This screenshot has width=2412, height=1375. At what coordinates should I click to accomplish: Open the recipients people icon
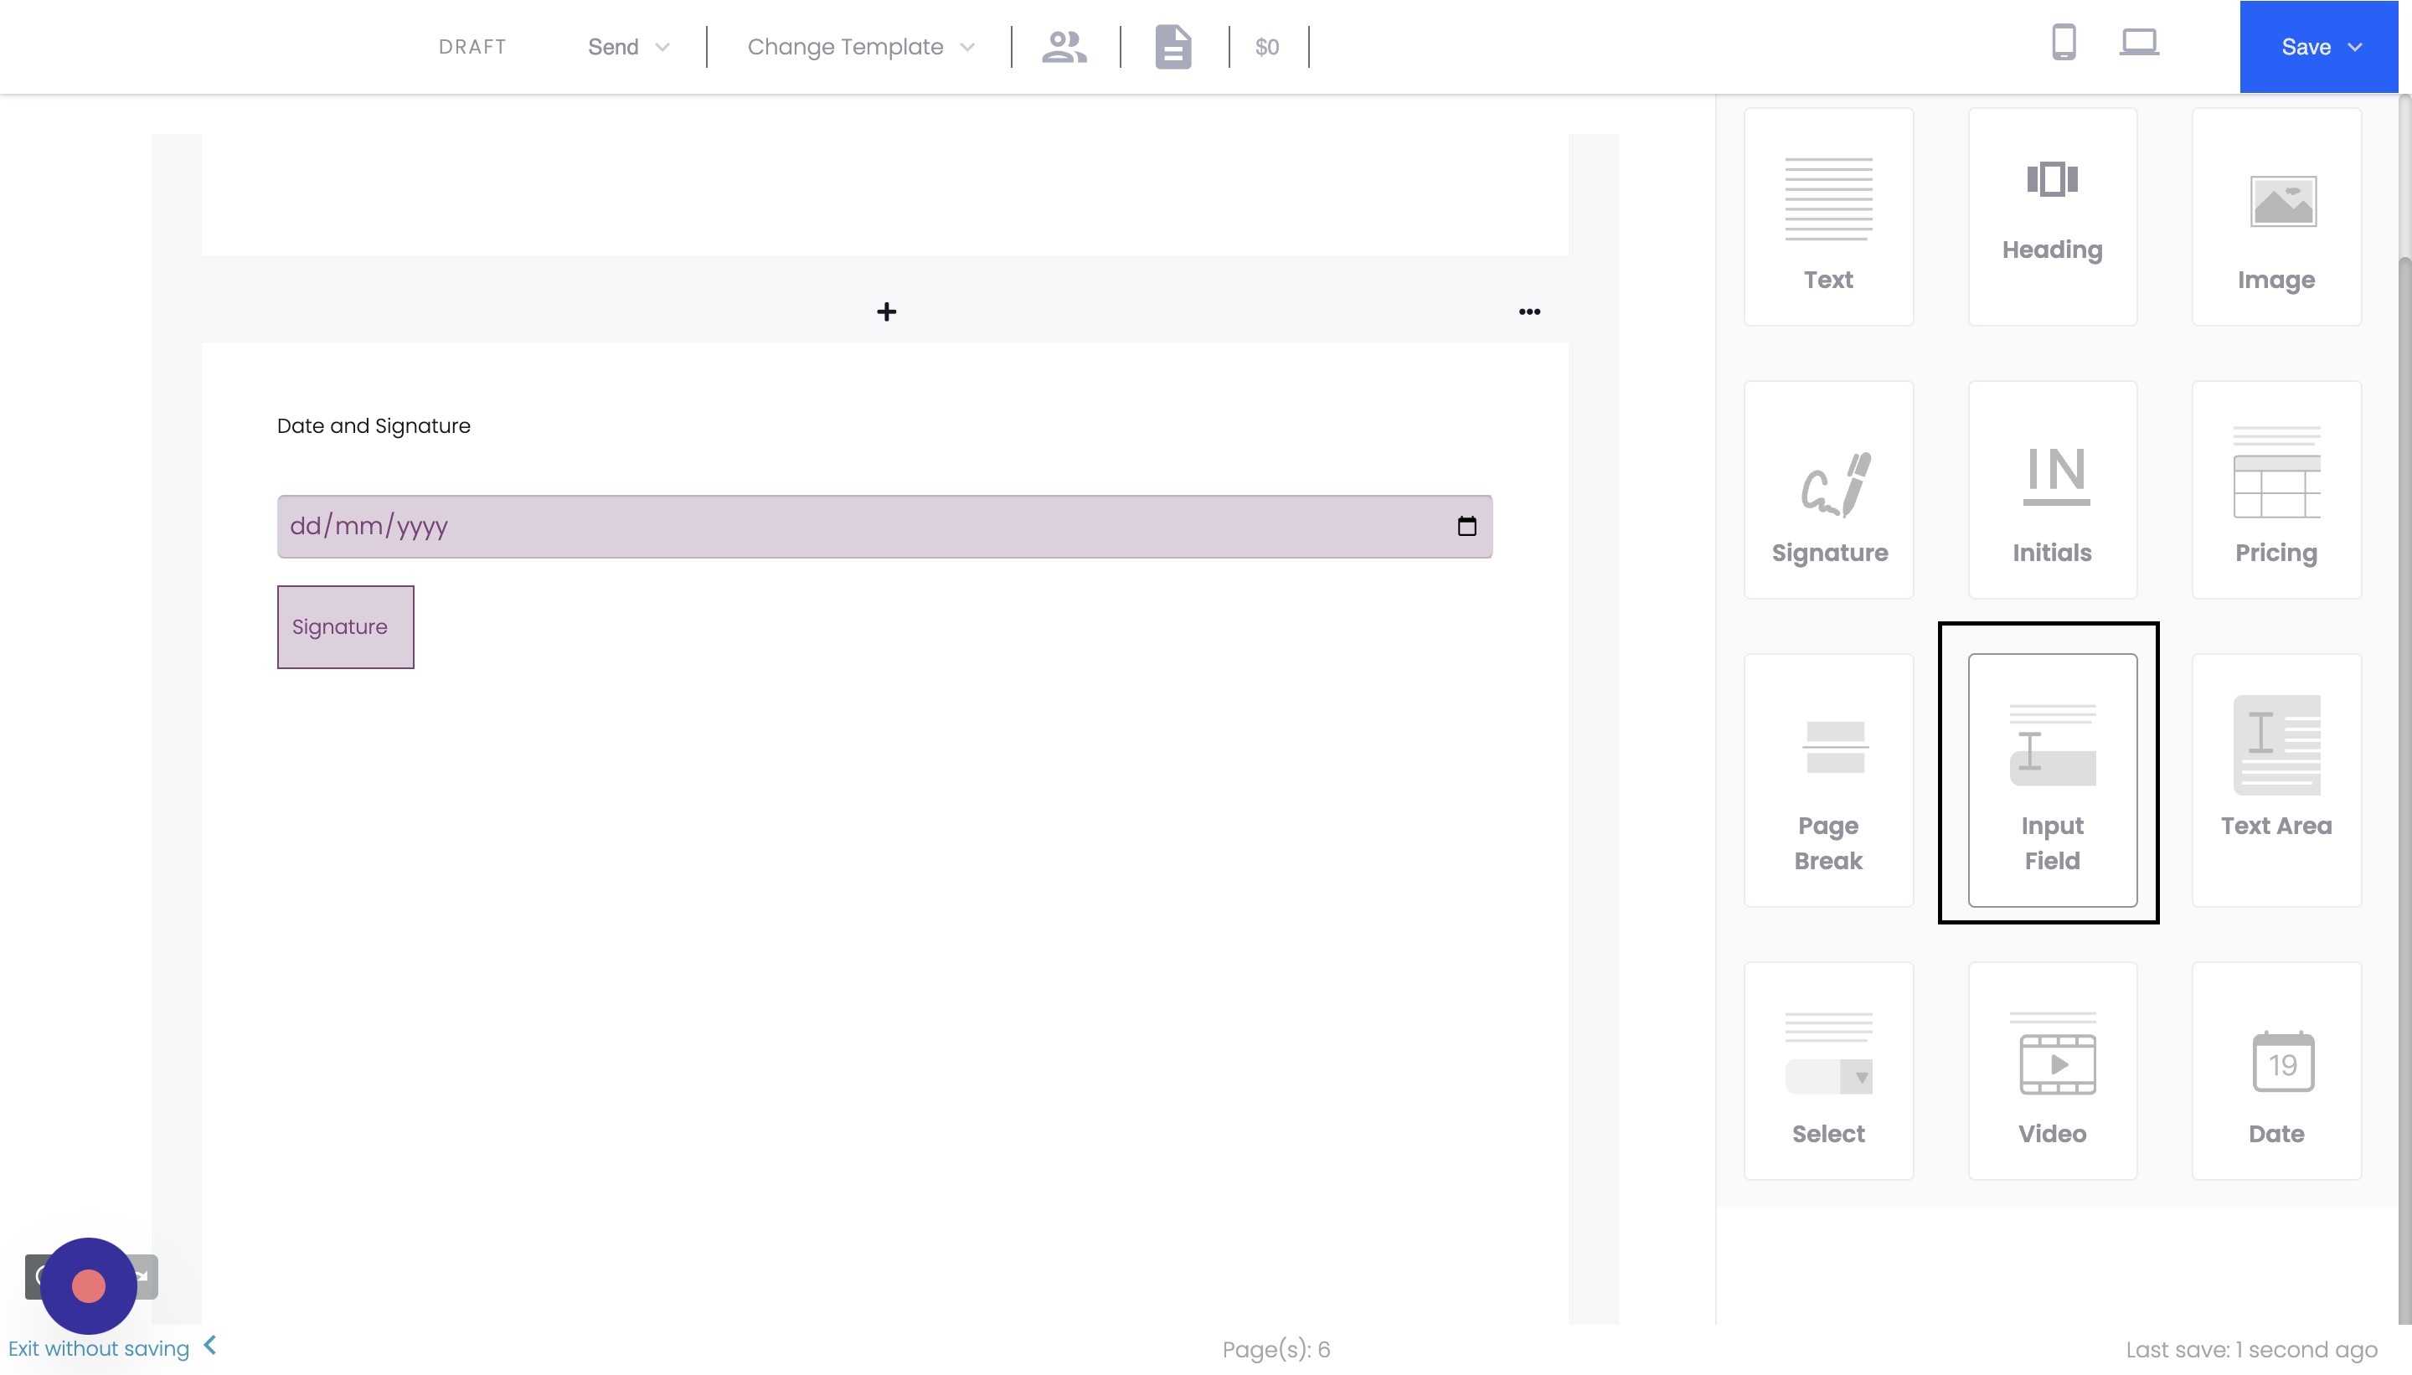(1064, 47)
